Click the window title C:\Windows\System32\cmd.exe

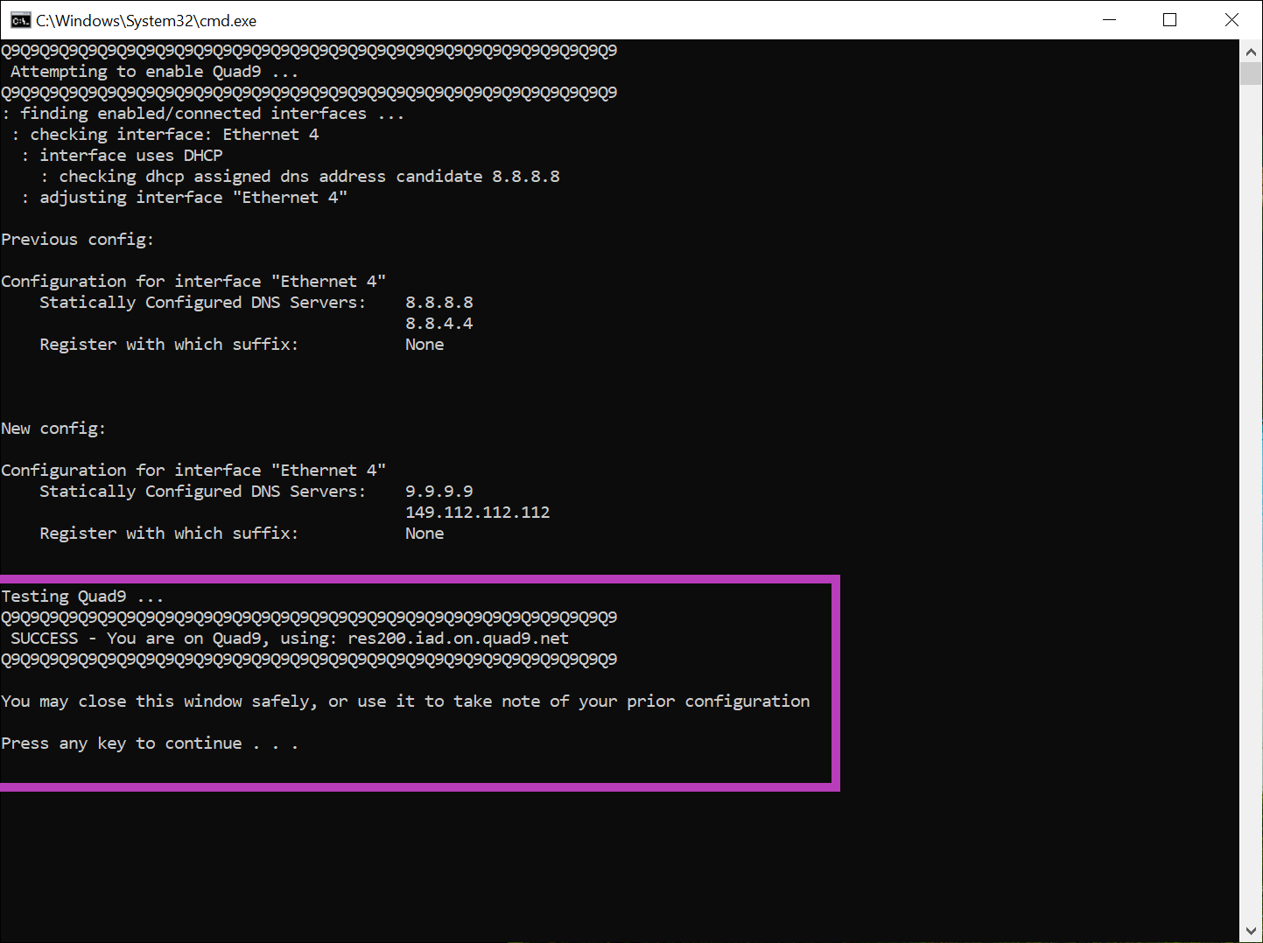(146, 20)
